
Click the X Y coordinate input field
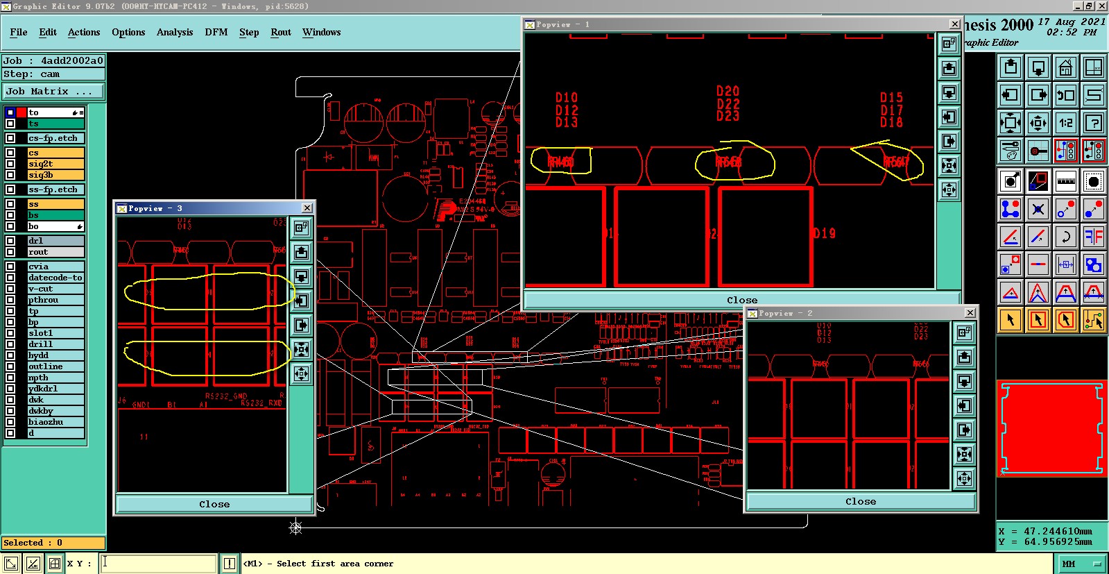(159, 563)
